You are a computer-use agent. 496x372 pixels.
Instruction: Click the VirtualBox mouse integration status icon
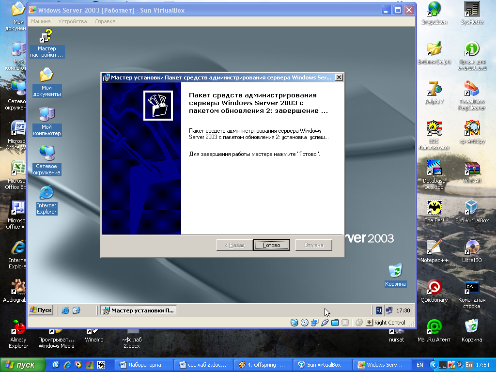(x=359, y=323)
